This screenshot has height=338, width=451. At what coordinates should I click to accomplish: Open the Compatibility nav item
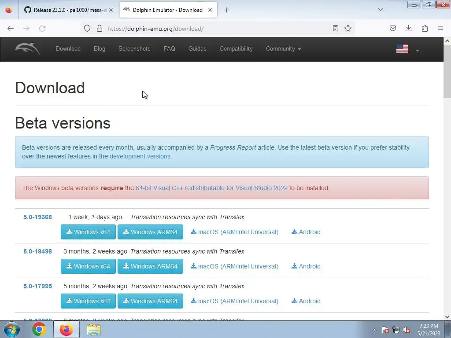click(x=236, y=49)
